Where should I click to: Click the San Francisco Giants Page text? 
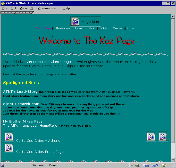coord(48,62)
